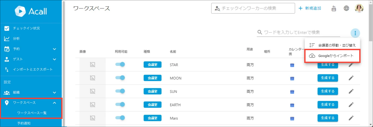Toggle availability switch for STAR room
This screenshot has width=373, height=127.
pyautogui.click(x=120, y=64)
